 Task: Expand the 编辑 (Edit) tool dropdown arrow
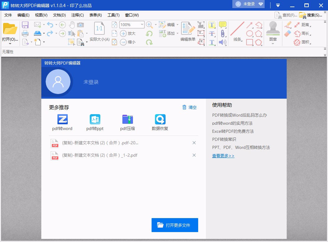(x=177, y=25)
